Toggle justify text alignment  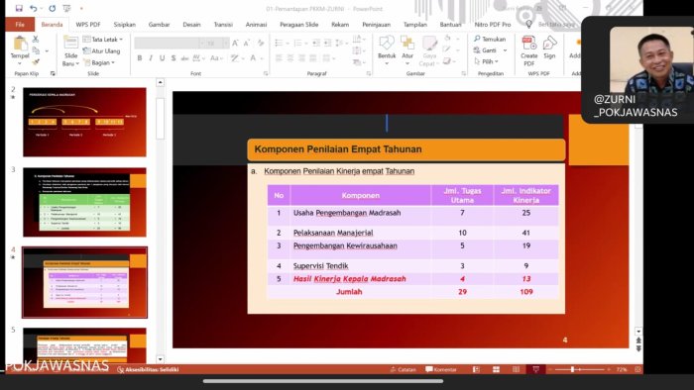(313, 57)
